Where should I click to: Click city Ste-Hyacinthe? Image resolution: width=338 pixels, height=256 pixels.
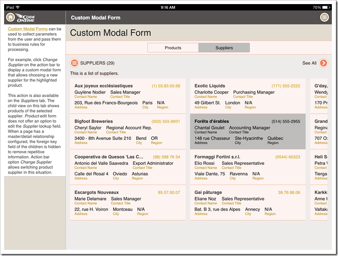coord(249,138)
